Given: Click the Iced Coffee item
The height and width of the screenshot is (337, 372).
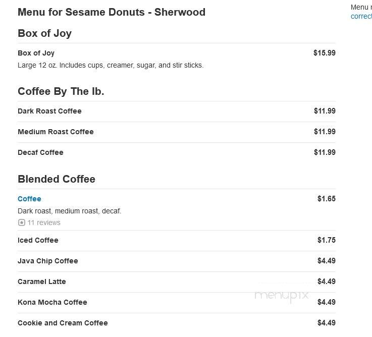Looking at the screenshot, I should click(38, 240).
